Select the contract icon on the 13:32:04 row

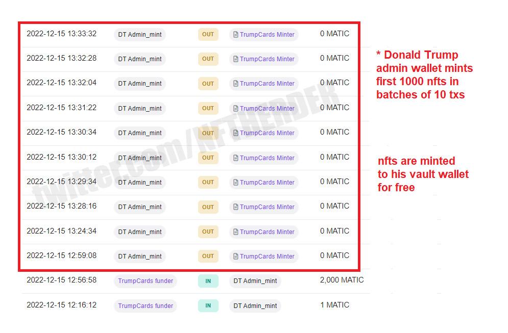tap(235, 83)
